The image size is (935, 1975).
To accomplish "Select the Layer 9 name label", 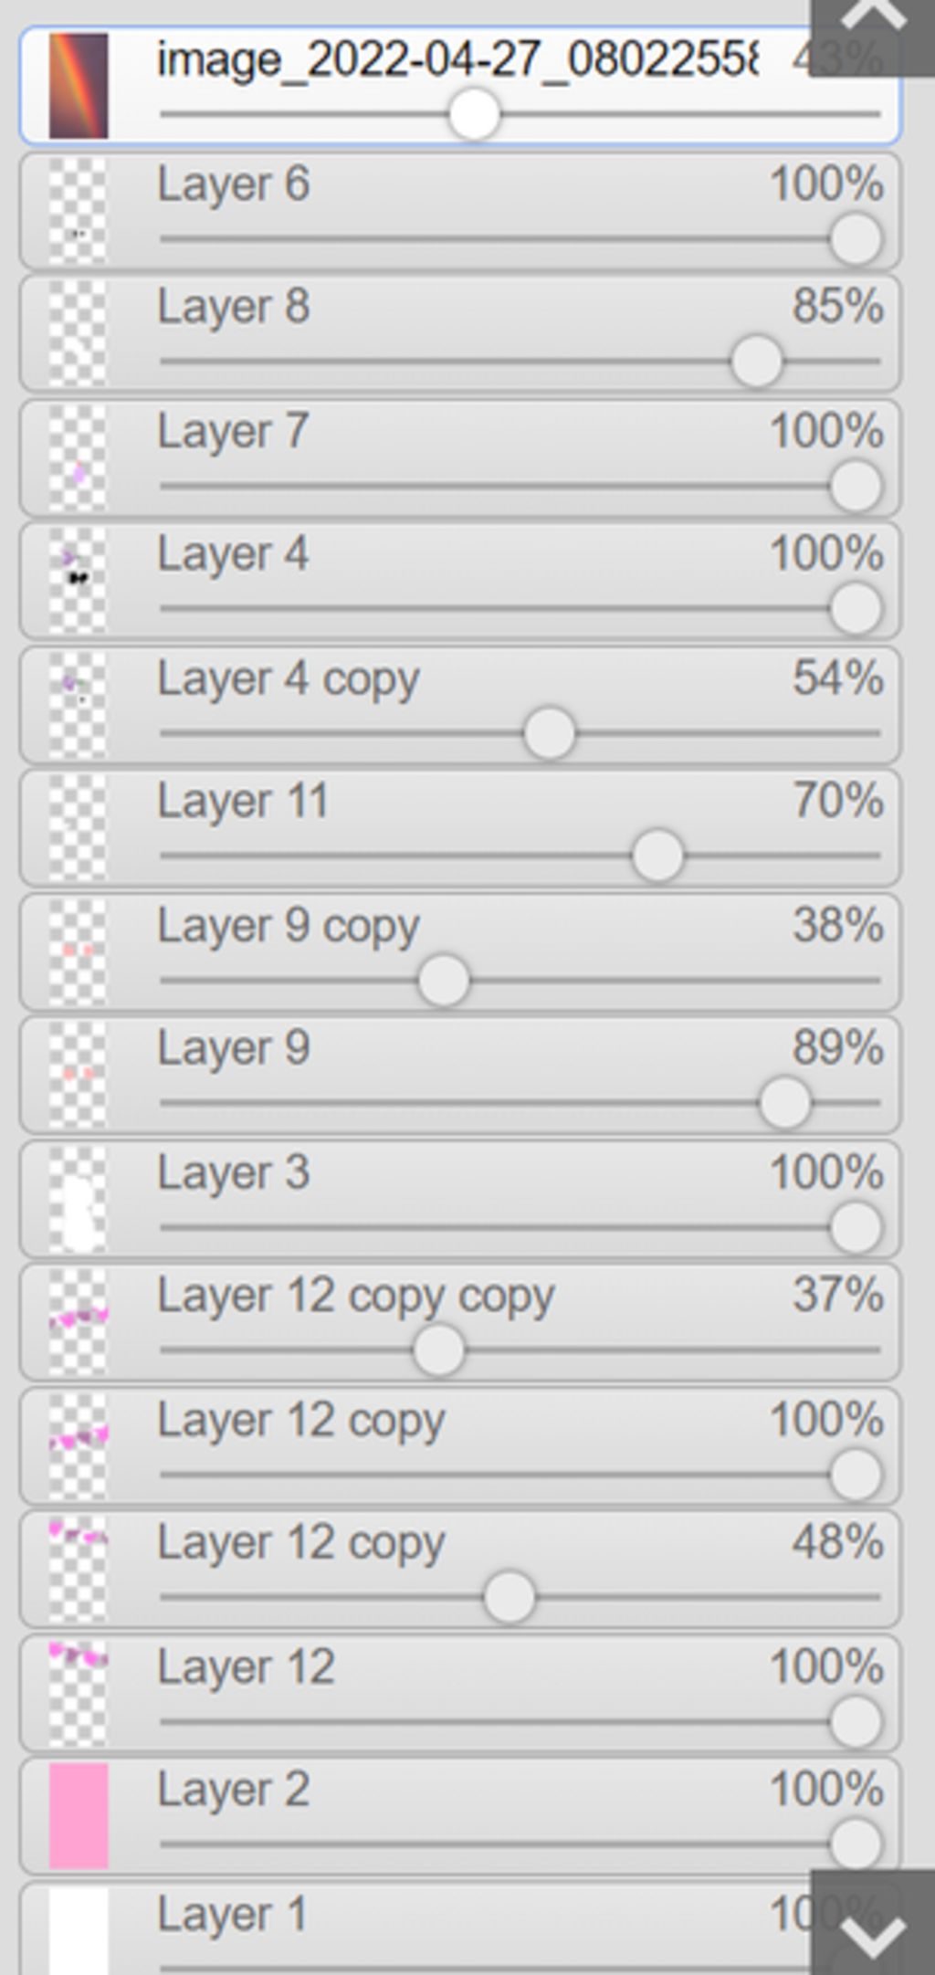I will (234, 1048).
